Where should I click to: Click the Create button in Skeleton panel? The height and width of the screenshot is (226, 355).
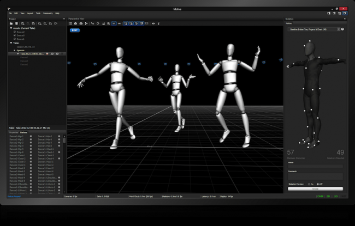(315, 189)
